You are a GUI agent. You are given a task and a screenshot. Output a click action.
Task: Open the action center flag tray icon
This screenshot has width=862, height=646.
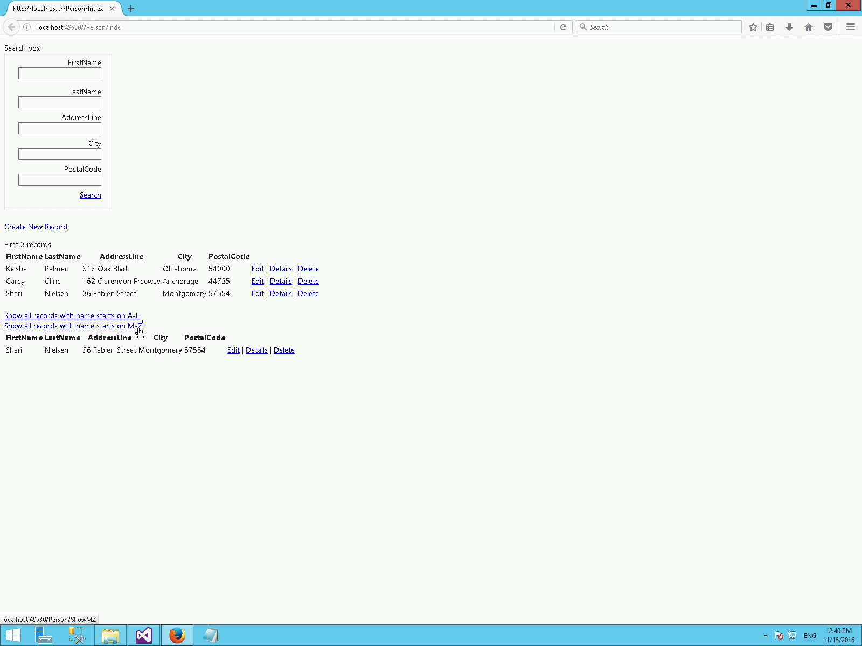[779, 636]
